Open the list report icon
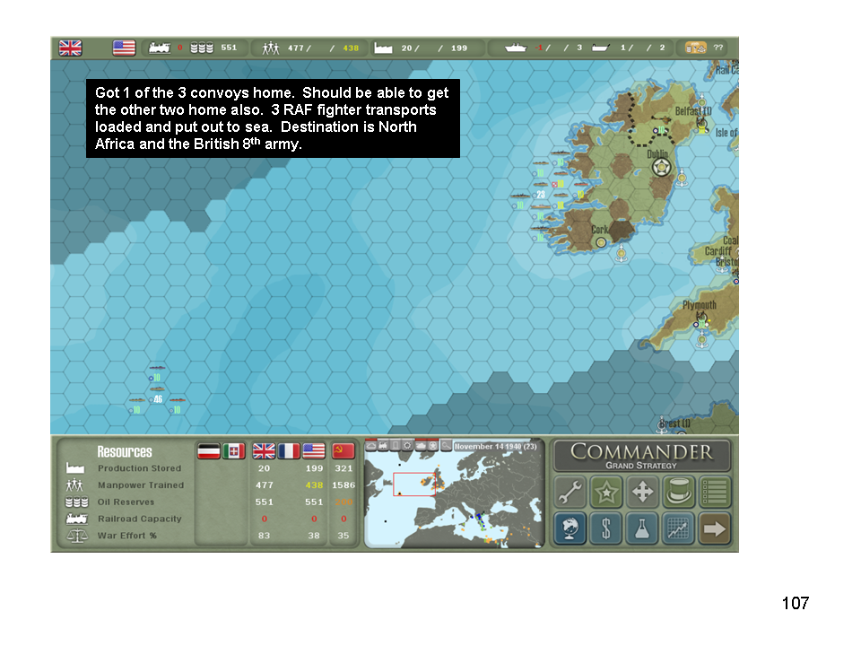Viewport: 861px width, 646px height. (715, 493)
